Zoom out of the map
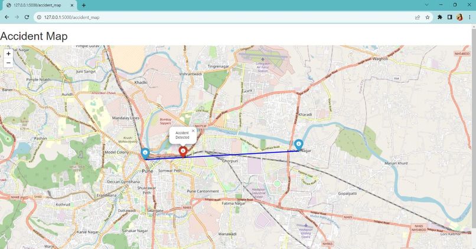This screenshot has width=476, height=249. (8, 62)
